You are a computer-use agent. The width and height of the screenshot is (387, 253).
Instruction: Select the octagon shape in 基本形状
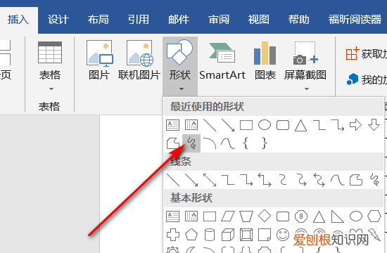301,216
